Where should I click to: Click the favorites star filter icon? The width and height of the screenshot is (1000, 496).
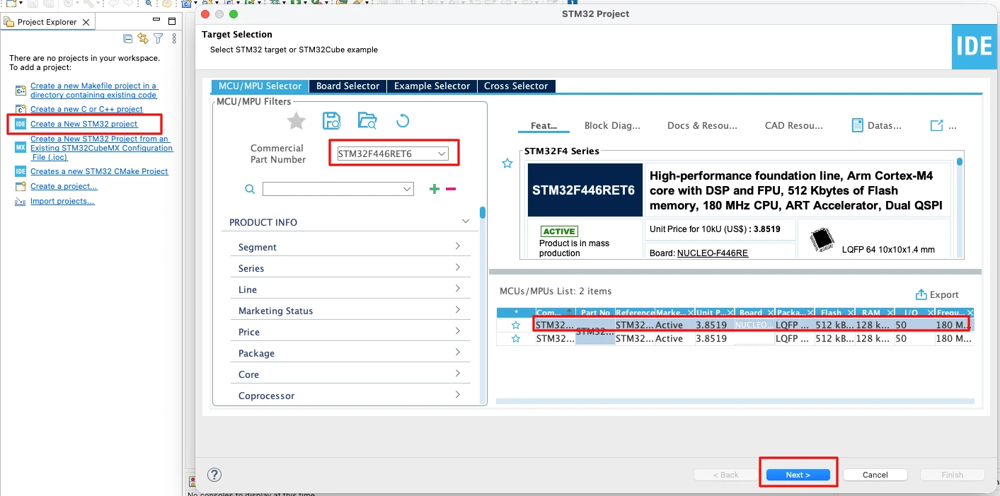(296, 121)
